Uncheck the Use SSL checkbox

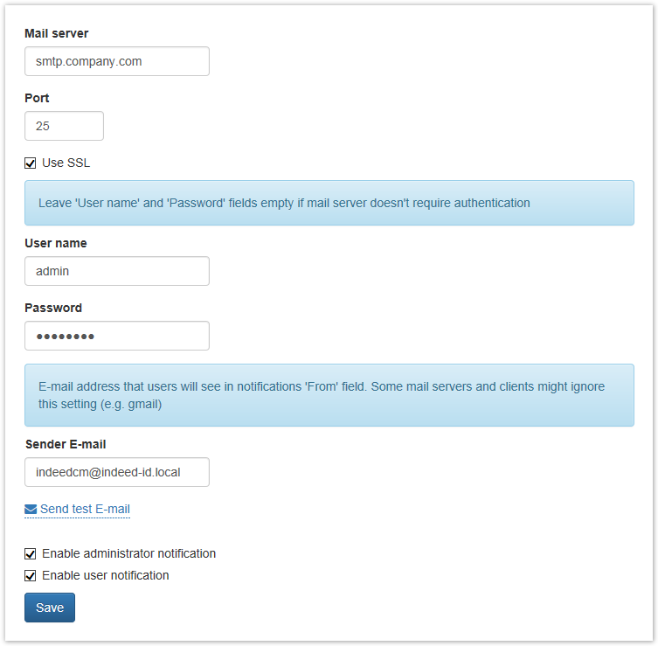tap(31, 163)
